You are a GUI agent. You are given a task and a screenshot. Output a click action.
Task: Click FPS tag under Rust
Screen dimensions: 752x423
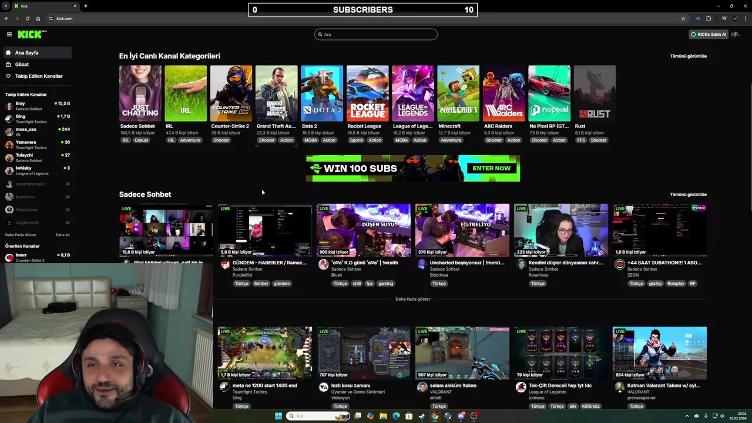(x=581, y=140)
